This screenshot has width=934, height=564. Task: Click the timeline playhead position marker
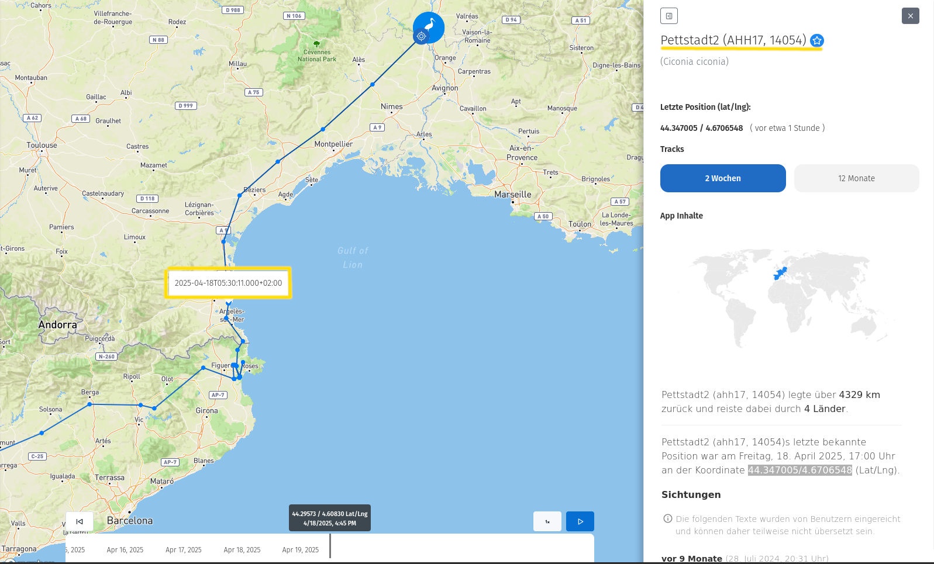point(330,546)
